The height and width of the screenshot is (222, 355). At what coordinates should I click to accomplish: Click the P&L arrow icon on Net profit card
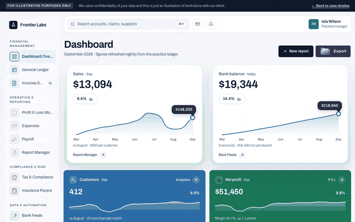click(342, 180)
